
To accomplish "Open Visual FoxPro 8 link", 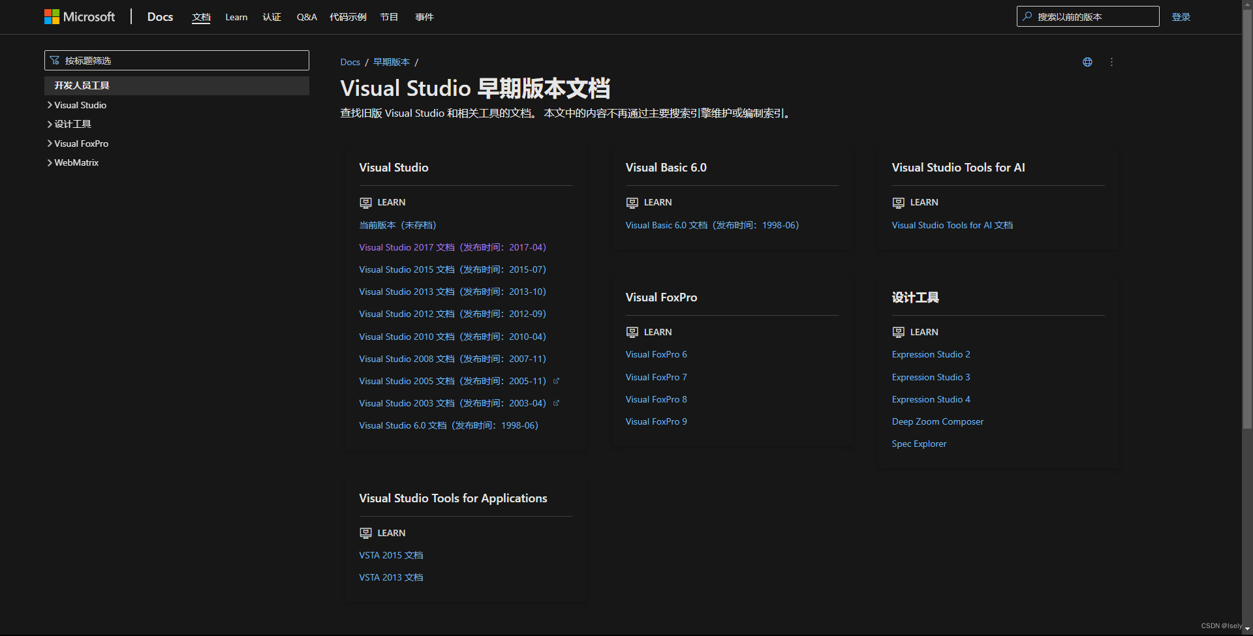I will [656, 399].
